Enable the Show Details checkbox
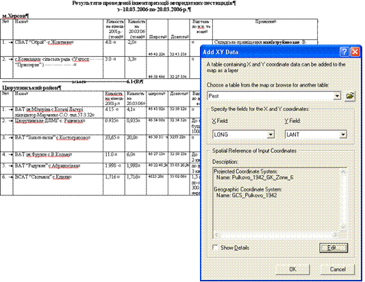 tap(215, 248)
